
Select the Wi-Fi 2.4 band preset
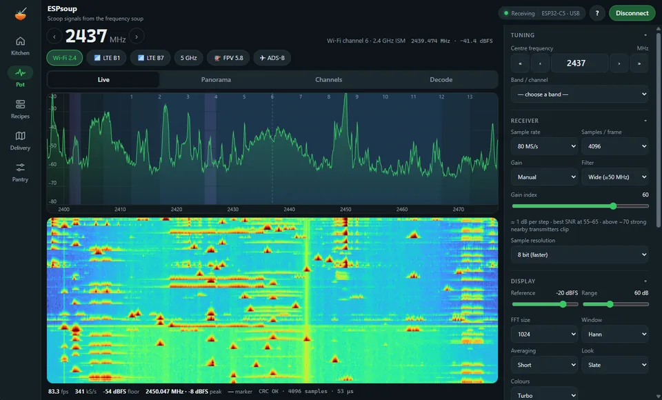[65, 58]
